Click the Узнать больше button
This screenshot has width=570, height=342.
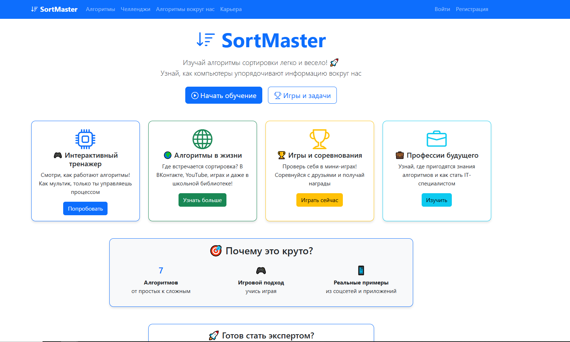202,200
